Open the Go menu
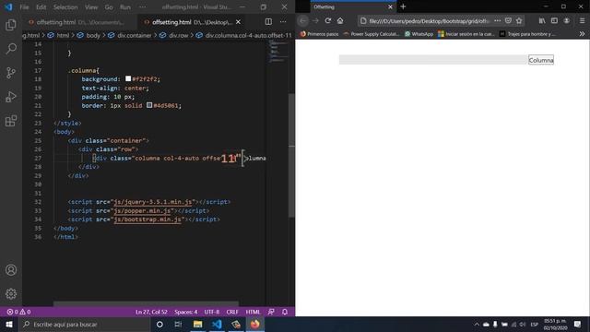 coord(109,7)
